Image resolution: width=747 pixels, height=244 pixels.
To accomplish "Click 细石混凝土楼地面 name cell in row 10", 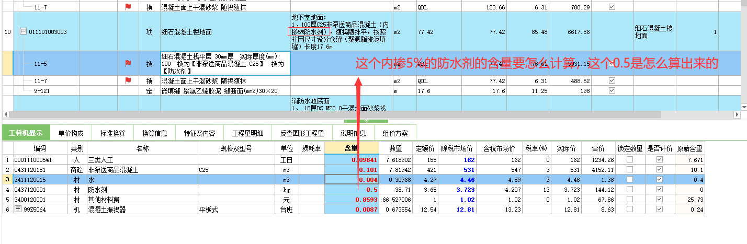I will click(x=225, y=32).
